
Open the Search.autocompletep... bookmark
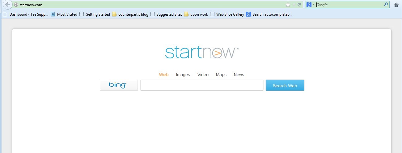[x=269, y=14]
